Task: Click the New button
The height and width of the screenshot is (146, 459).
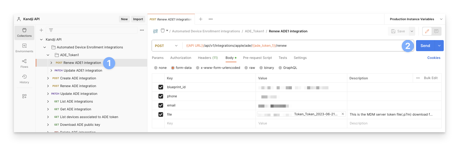Action: 124,19
